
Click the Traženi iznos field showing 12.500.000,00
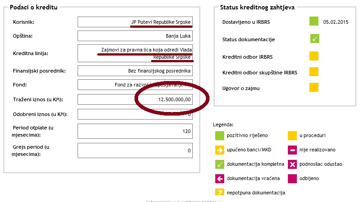point(135,99)
